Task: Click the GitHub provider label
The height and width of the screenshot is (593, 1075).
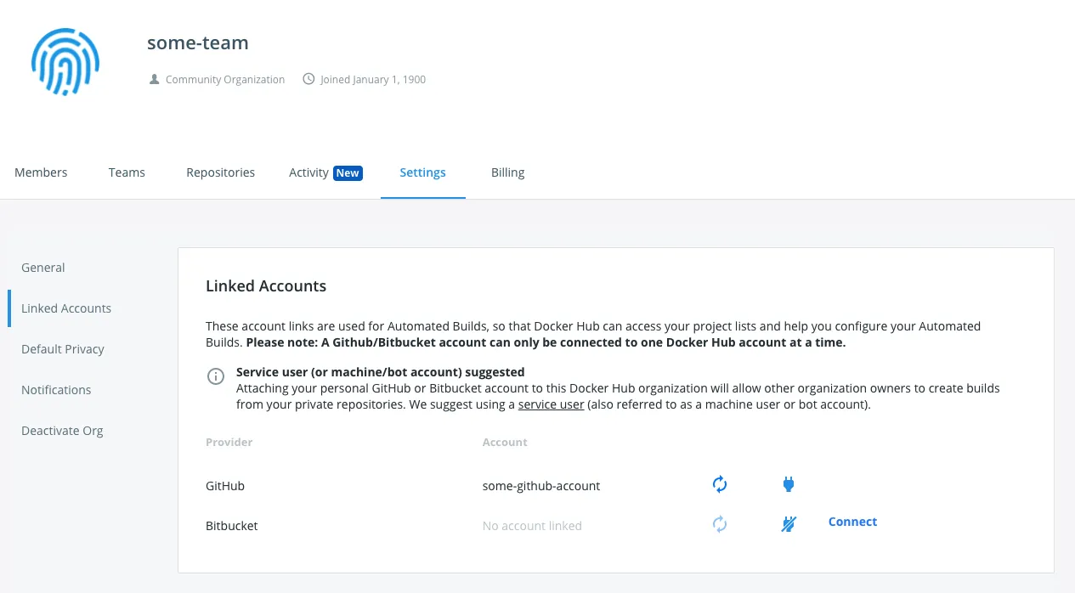Action: (x=225, y=486)
